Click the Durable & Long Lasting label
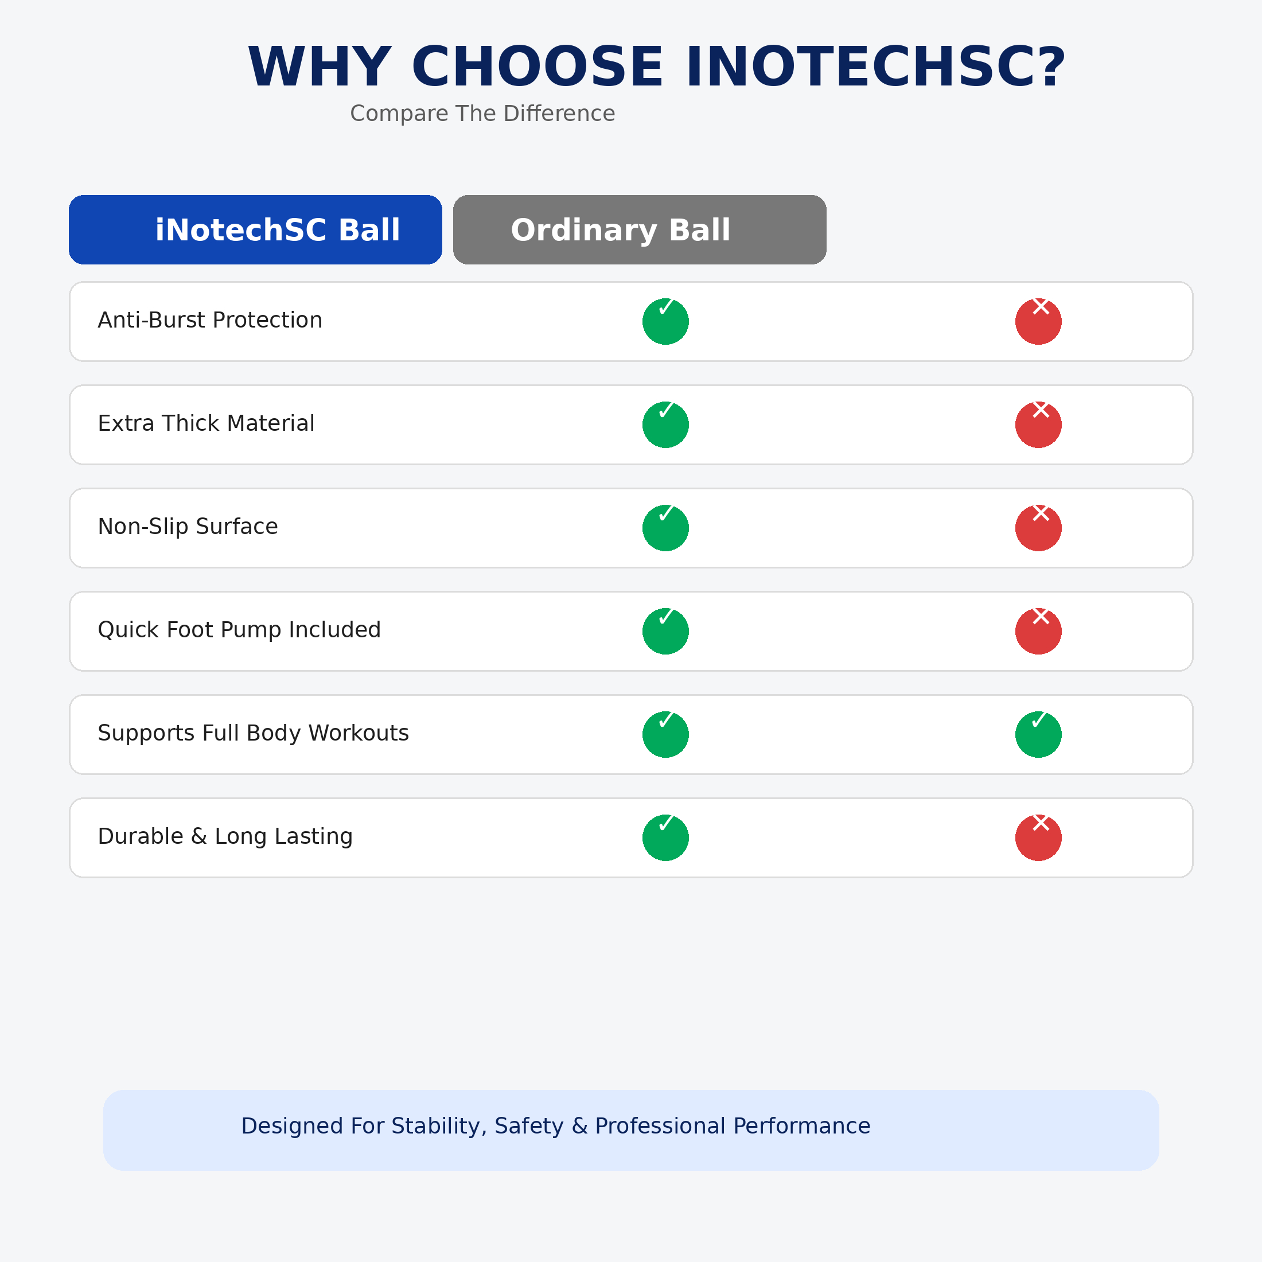Image resolution: width=1262 pixels, height=1262 pixels. point(225,836)
